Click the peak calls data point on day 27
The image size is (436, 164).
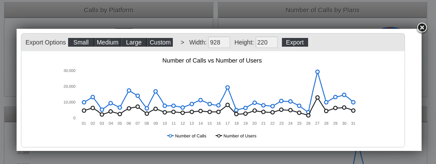coord(317,72)
